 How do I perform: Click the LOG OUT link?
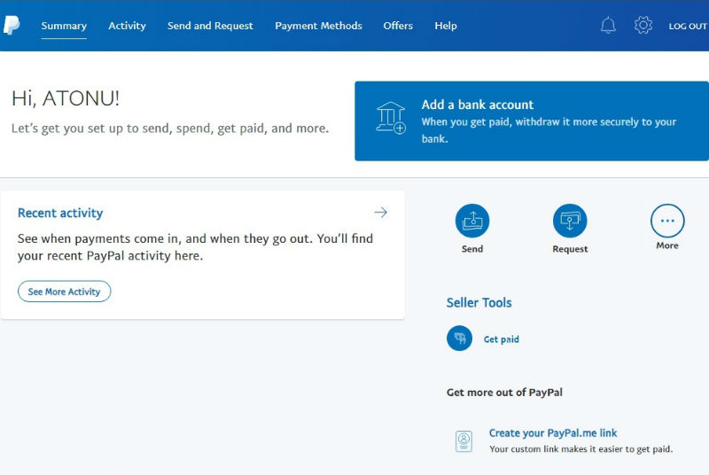pyautogui.click(x=688, y=27)
